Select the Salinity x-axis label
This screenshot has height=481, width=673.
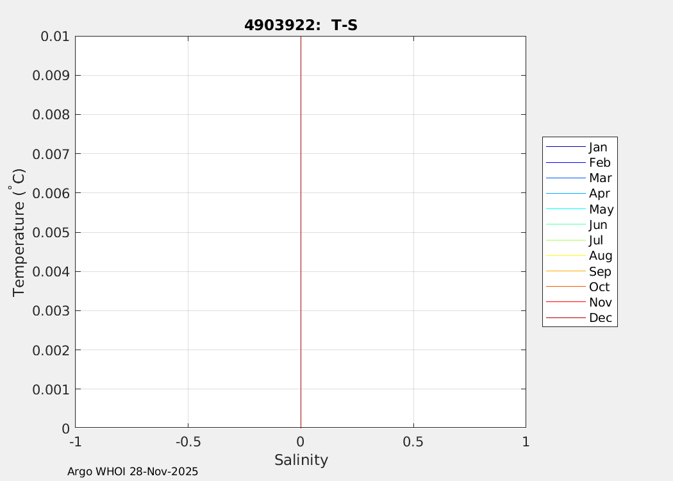(301, 460)
